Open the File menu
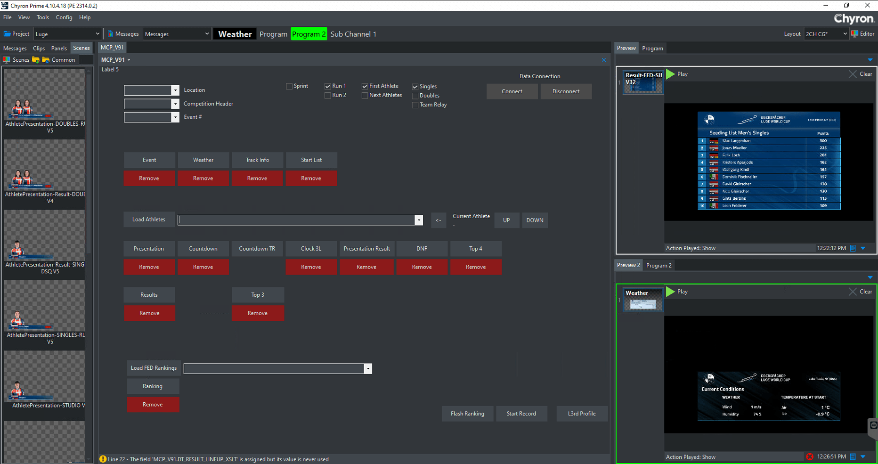This screenshot has height=464, width=878. pyautogui.click(x=8, y=17)
